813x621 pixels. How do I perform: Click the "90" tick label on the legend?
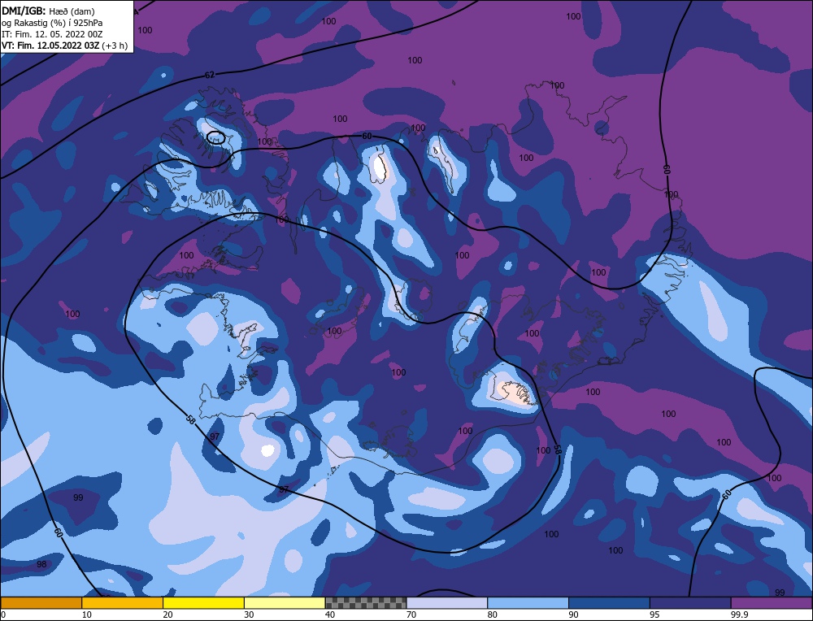pos(573,614)
